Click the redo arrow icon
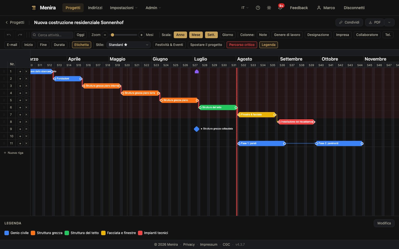 [x=20, y=35]
